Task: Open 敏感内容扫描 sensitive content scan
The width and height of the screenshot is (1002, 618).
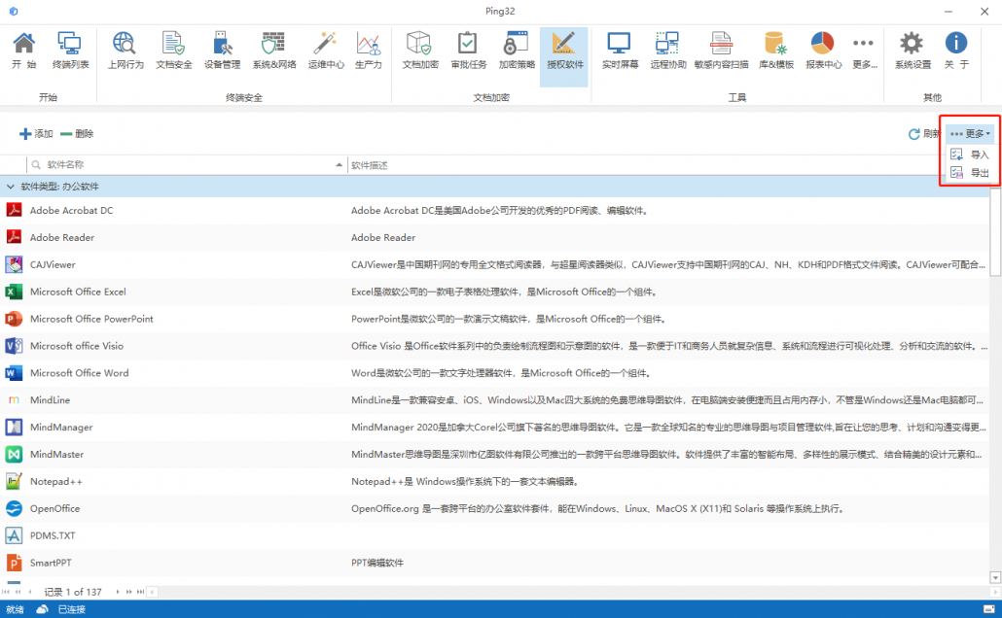Action: click(722, 50)
